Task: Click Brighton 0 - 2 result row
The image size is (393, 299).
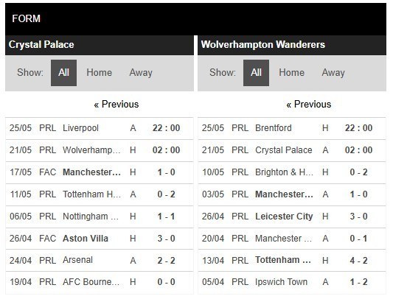Action: (x=292, y=172)
